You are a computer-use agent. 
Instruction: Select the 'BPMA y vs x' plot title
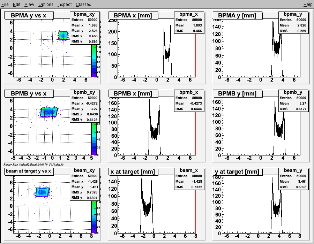(29, 15)
